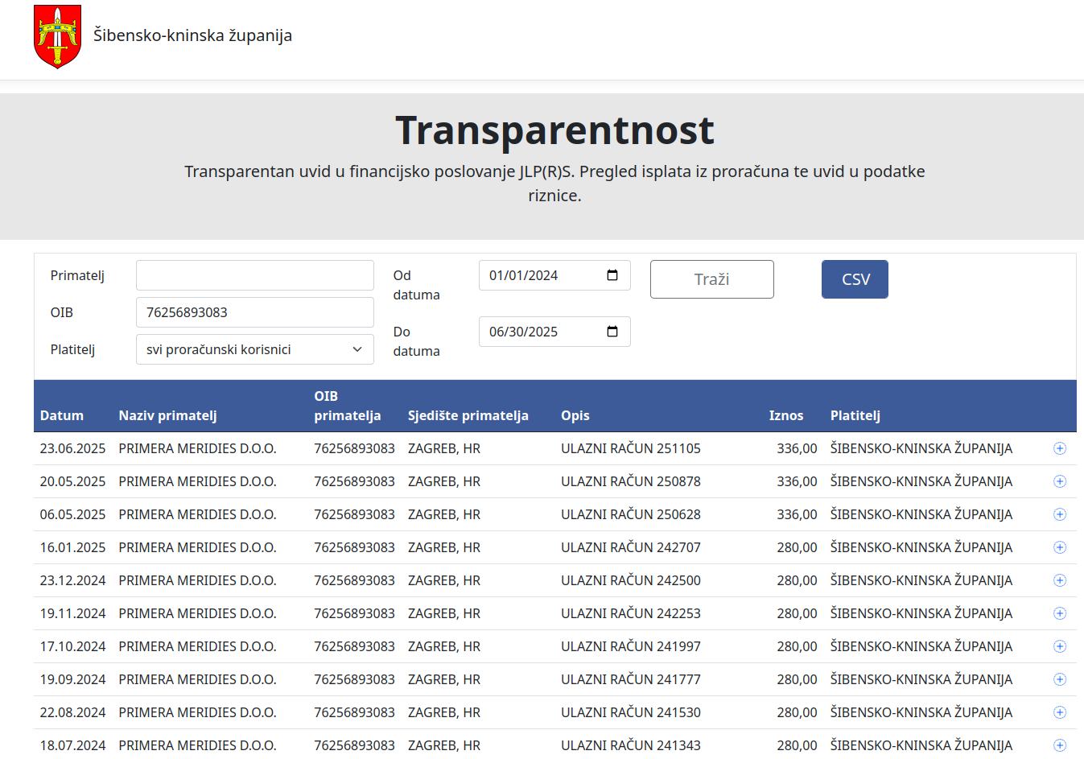This screenshot has width=1084, height=759.
Task: Click the Iznos column header
Action: click(x=785, y=415)
